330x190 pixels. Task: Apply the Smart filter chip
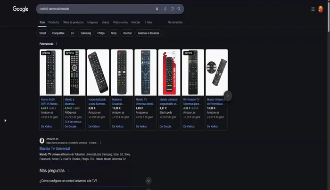(42, 33)
